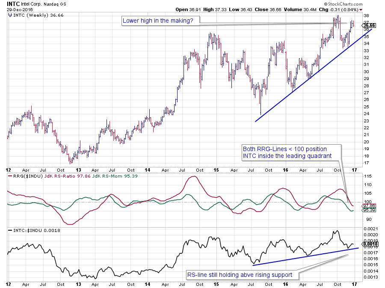Image resolution: width=385 pixels, height=288 pixels.
Task: Click the '16' year label under price chart
Action: pyautogui.click(x=285, y=170)
